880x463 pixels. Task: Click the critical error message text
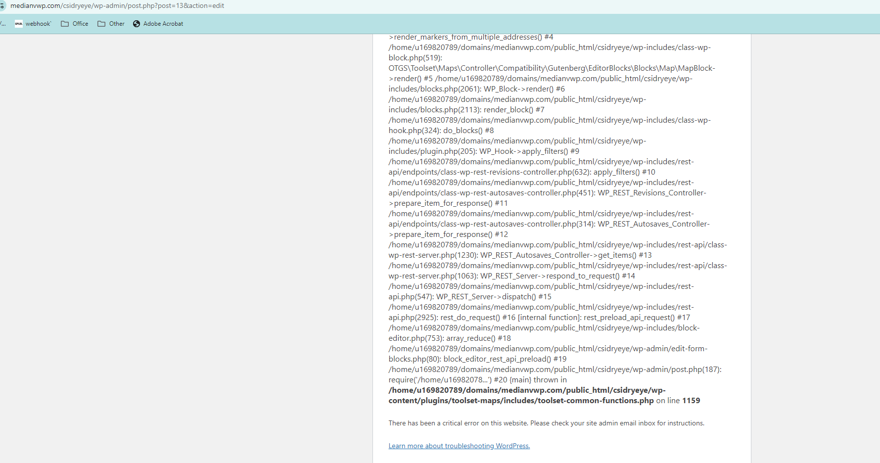coord(546,423)
